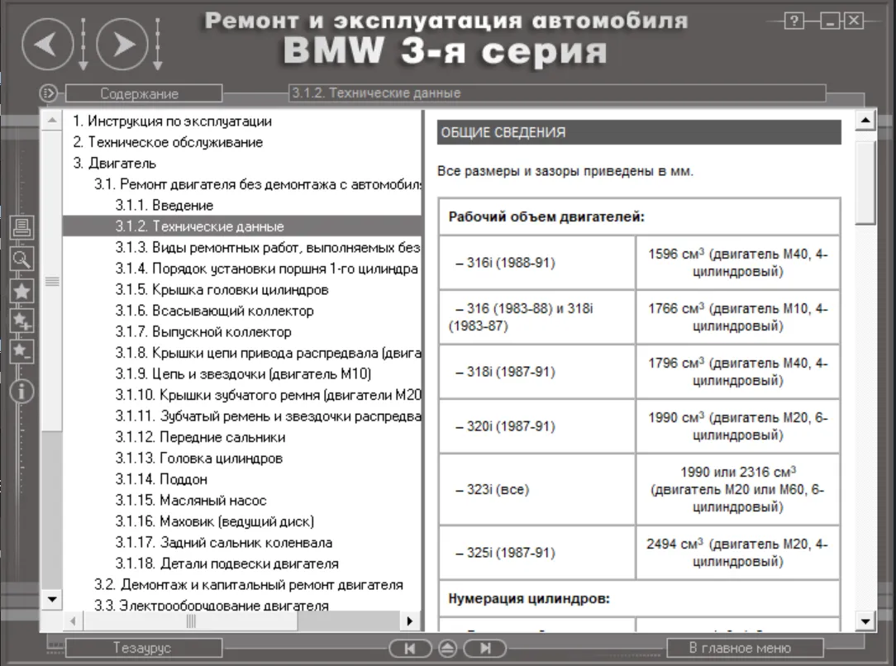The width and height of the screenshot is (896, 666).
Task: Click the up/eject button at bottom
Action: [x=447, y=649]
